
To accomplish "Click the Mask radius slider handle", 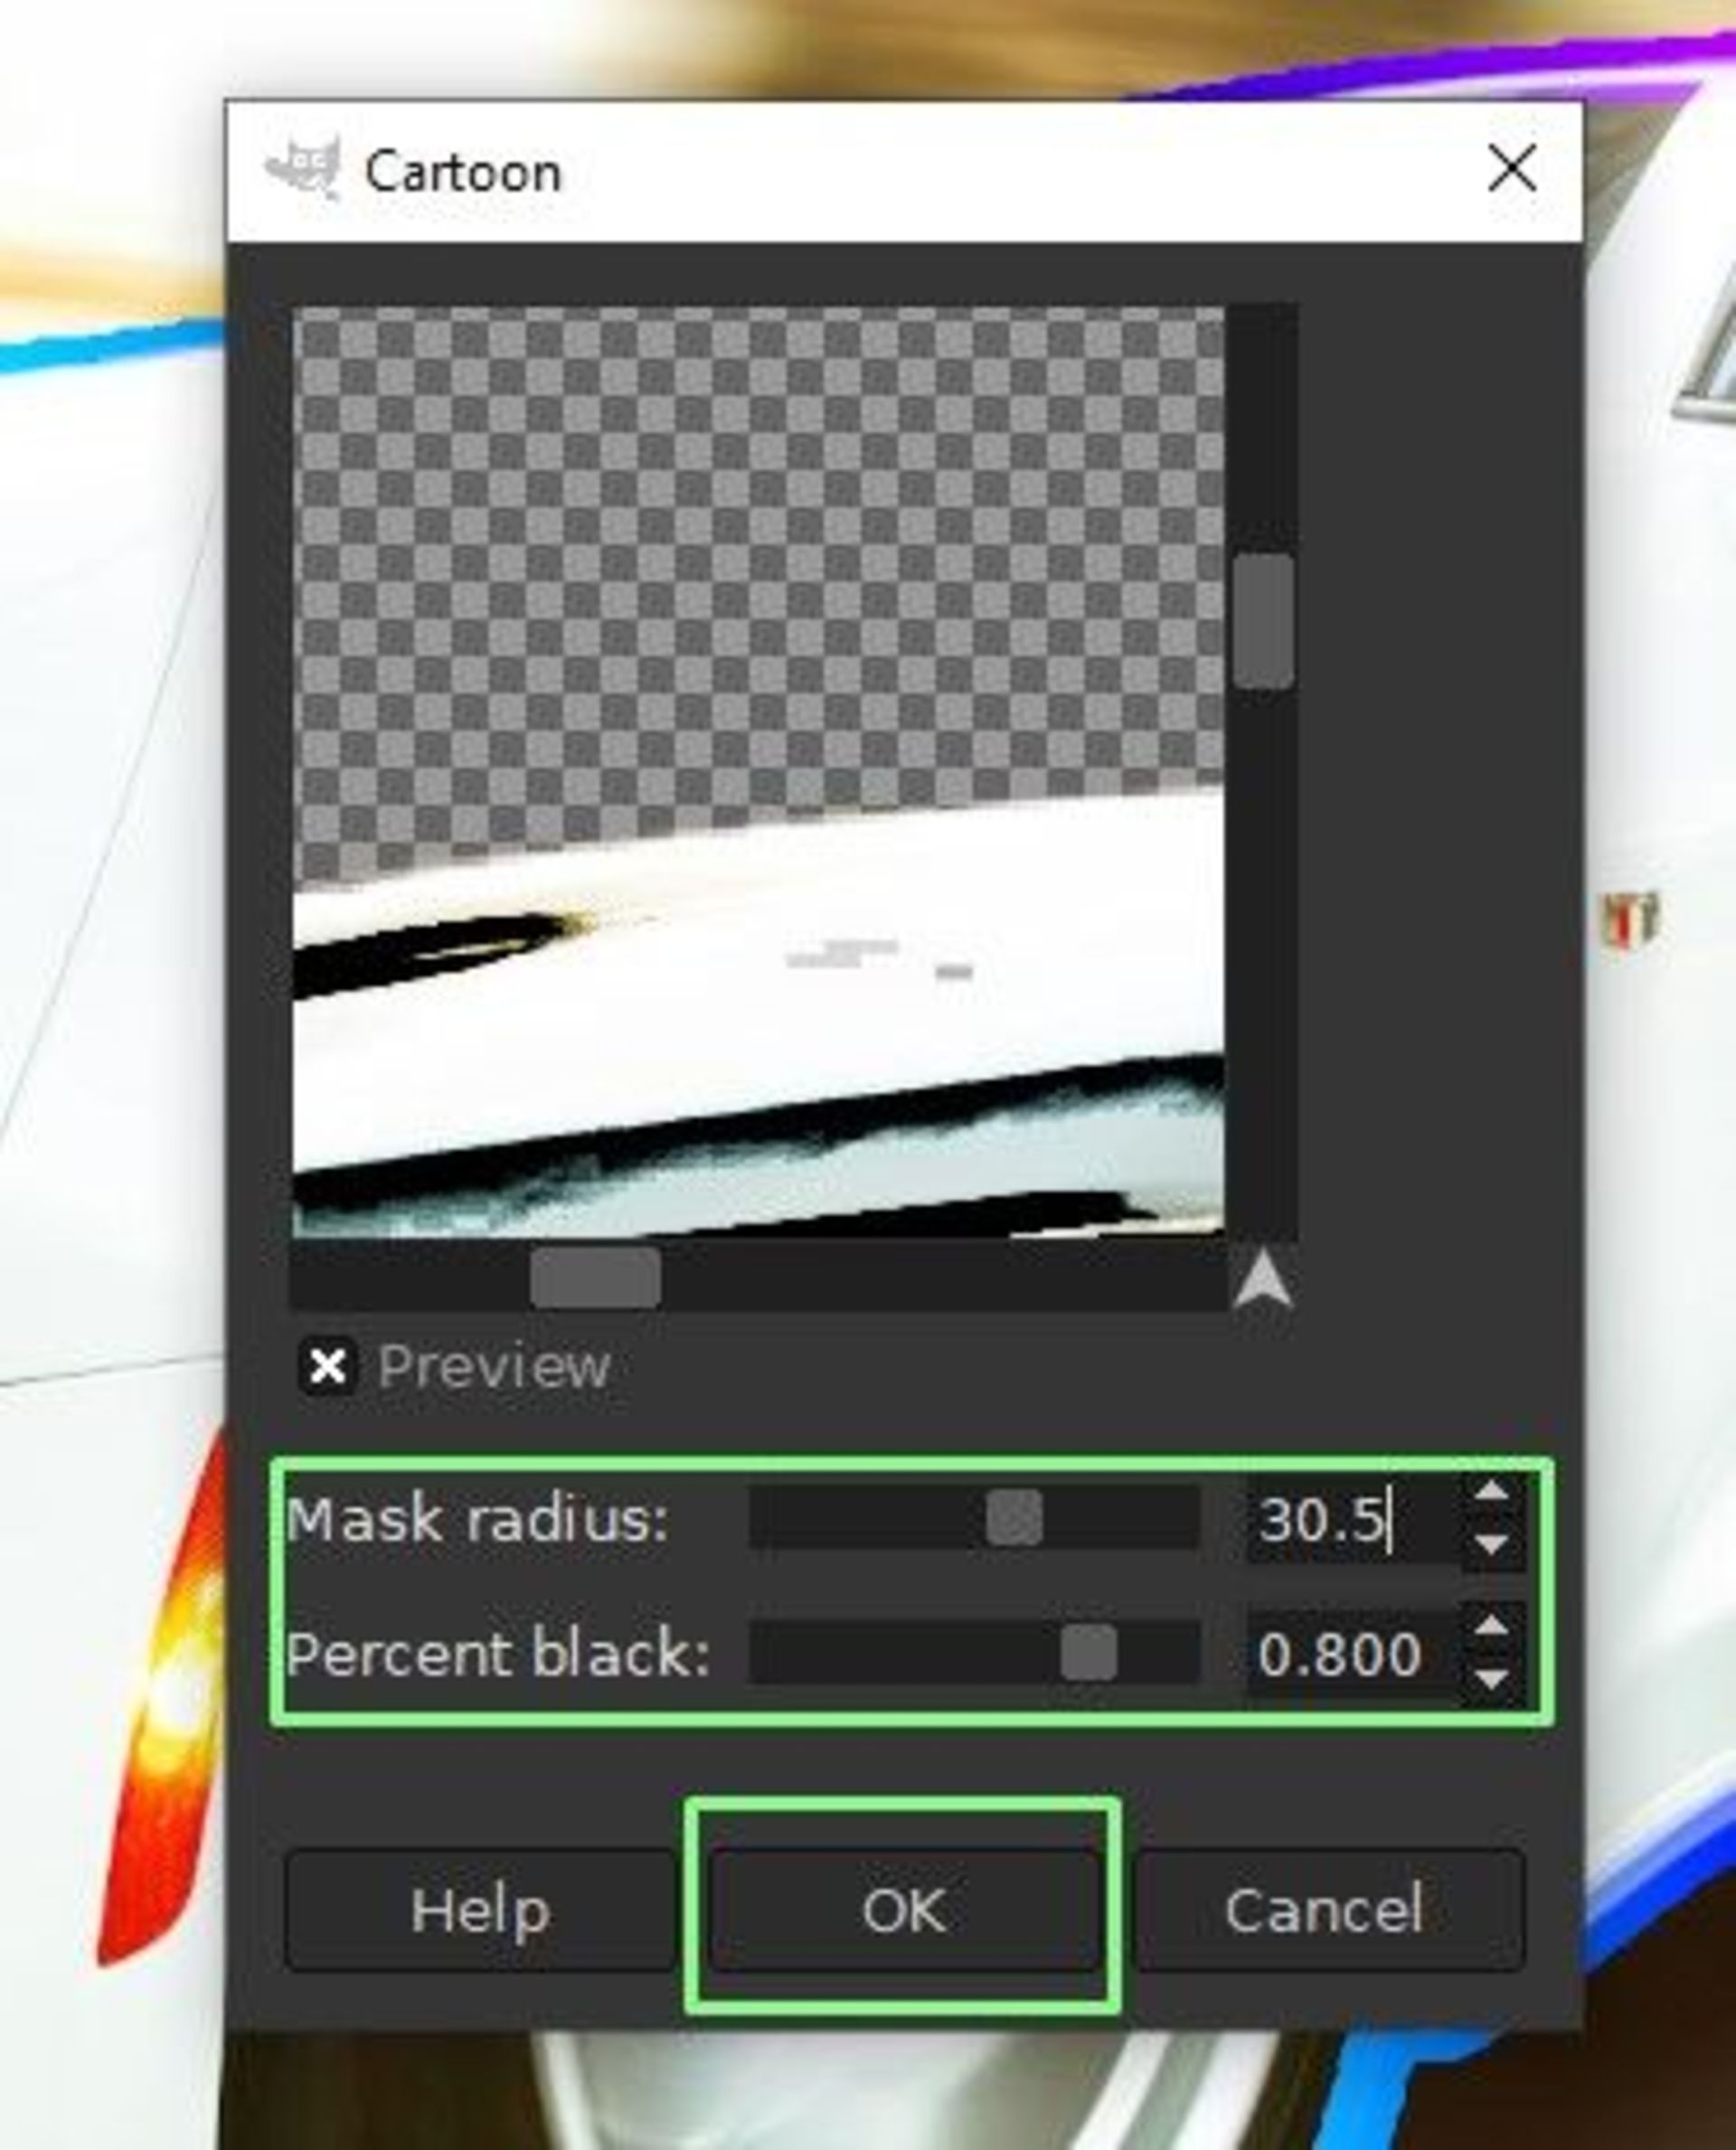I will [x=1014, y=1518].
